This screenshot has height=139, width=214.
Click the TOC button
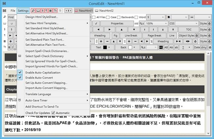click(x=188, y=29)
